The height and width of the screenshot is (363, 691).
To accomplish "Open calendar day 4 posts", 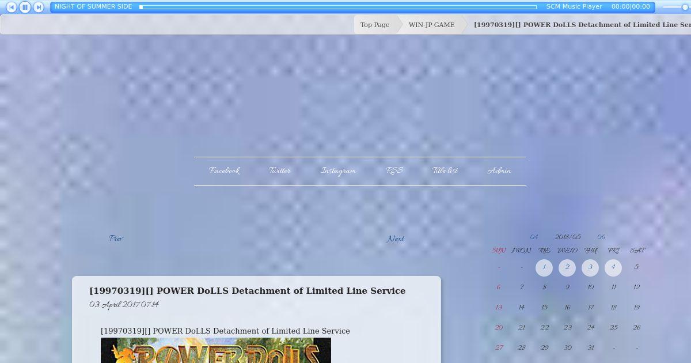I will (613, 267).
